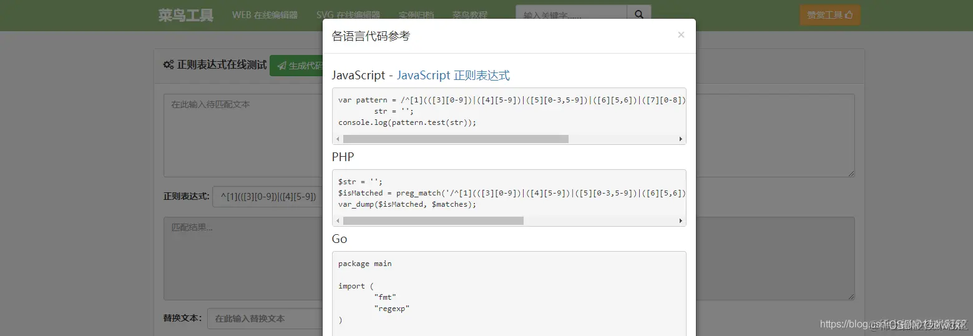Click the package main line
This screenshot has width=973, height=336.
[365, 264]
